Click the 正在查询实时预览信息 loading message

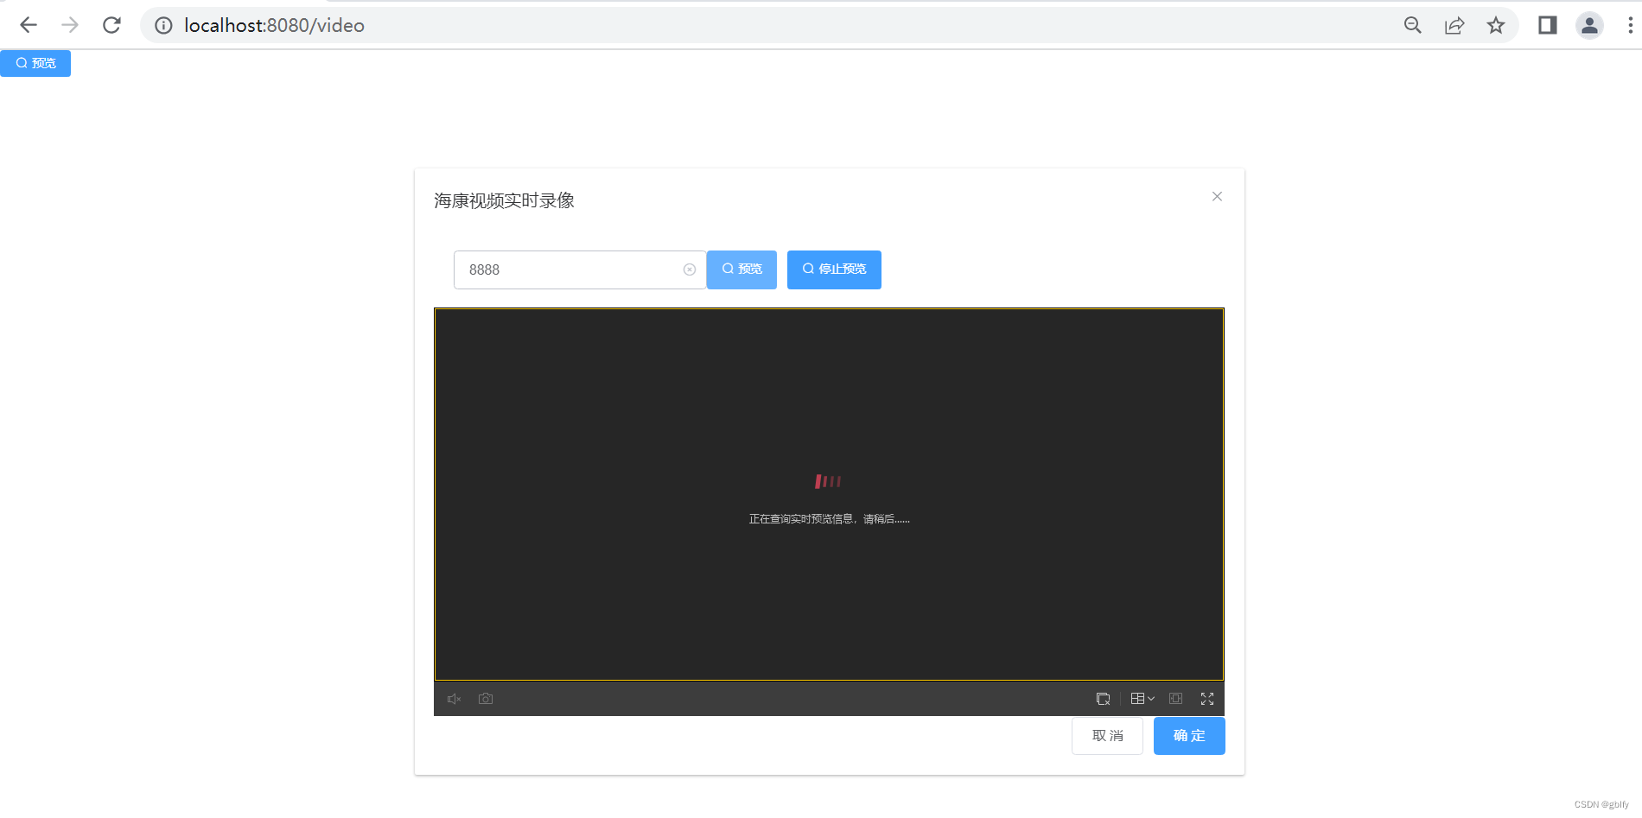click(829, 519)
